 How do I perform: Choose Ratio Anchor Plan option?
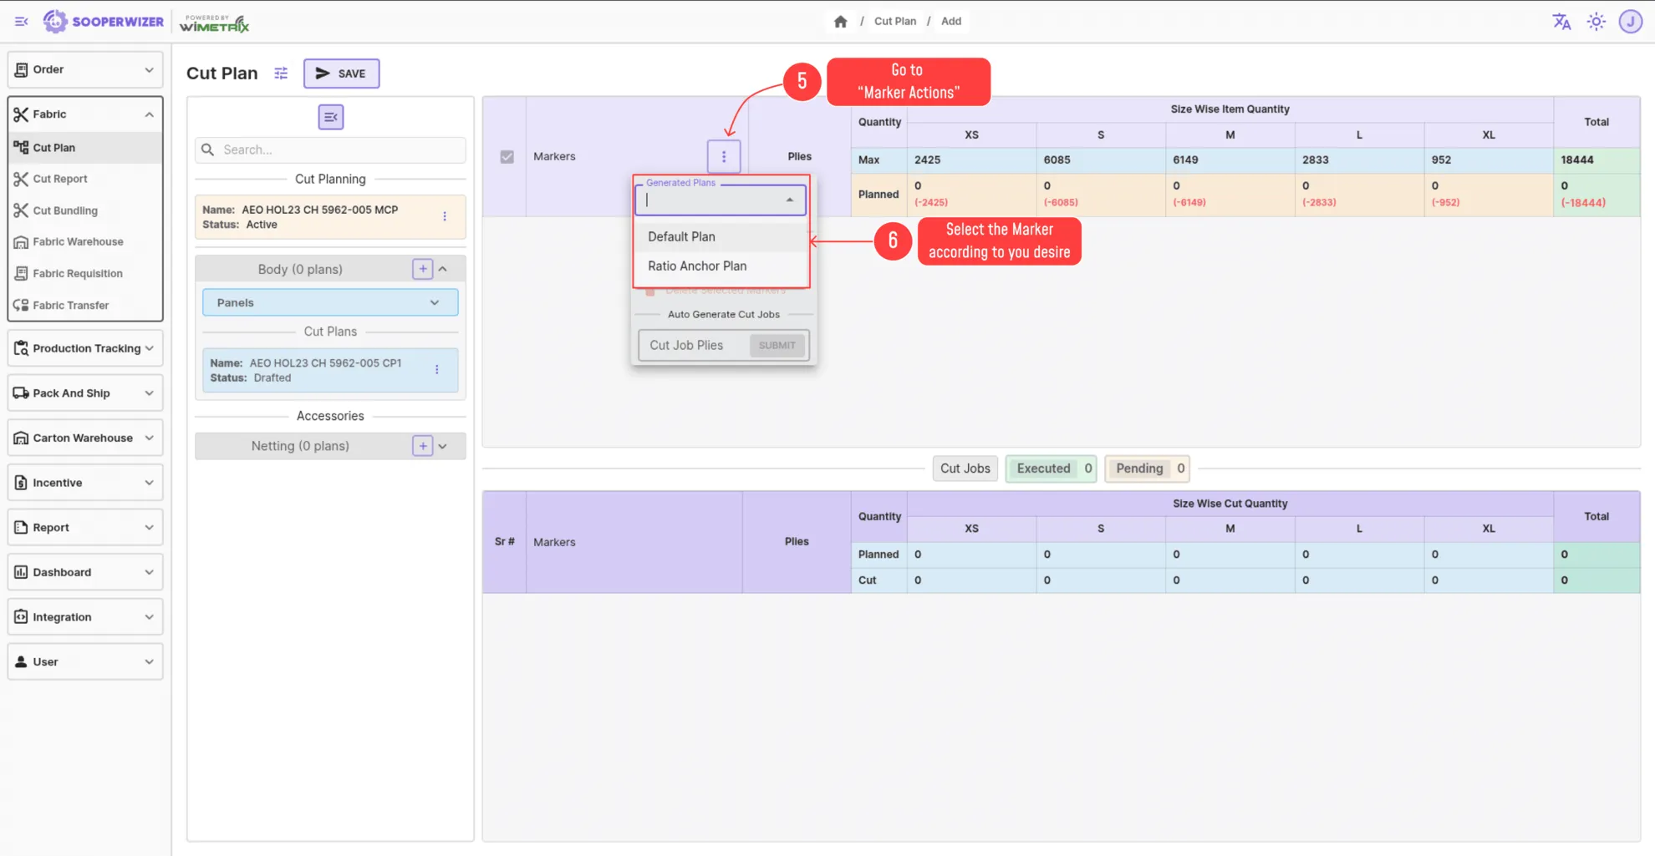pos(697,266)
